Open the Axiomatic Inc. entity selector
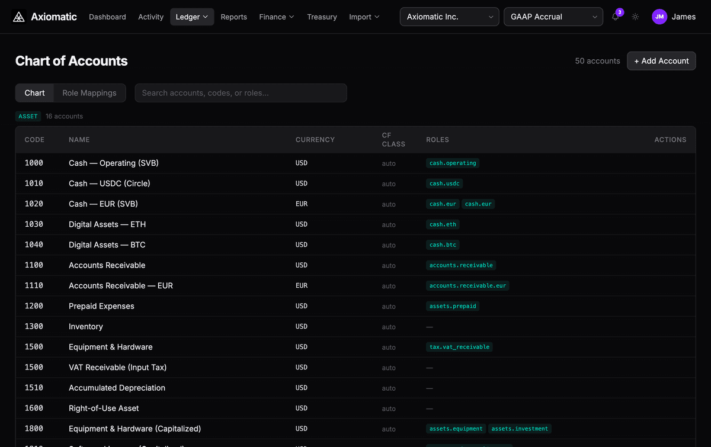Viewport: 711px width, 447px height. click(x=449, y=17)
